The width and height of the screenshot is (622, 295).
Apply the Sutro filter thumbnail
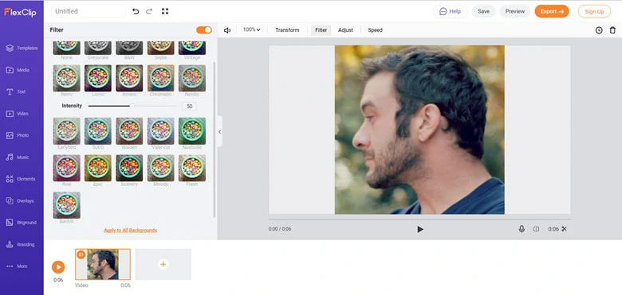click(x=98, y=131)
